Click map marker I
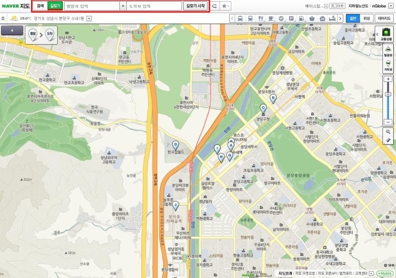The image size is (396, 278). tap(217, 149)
